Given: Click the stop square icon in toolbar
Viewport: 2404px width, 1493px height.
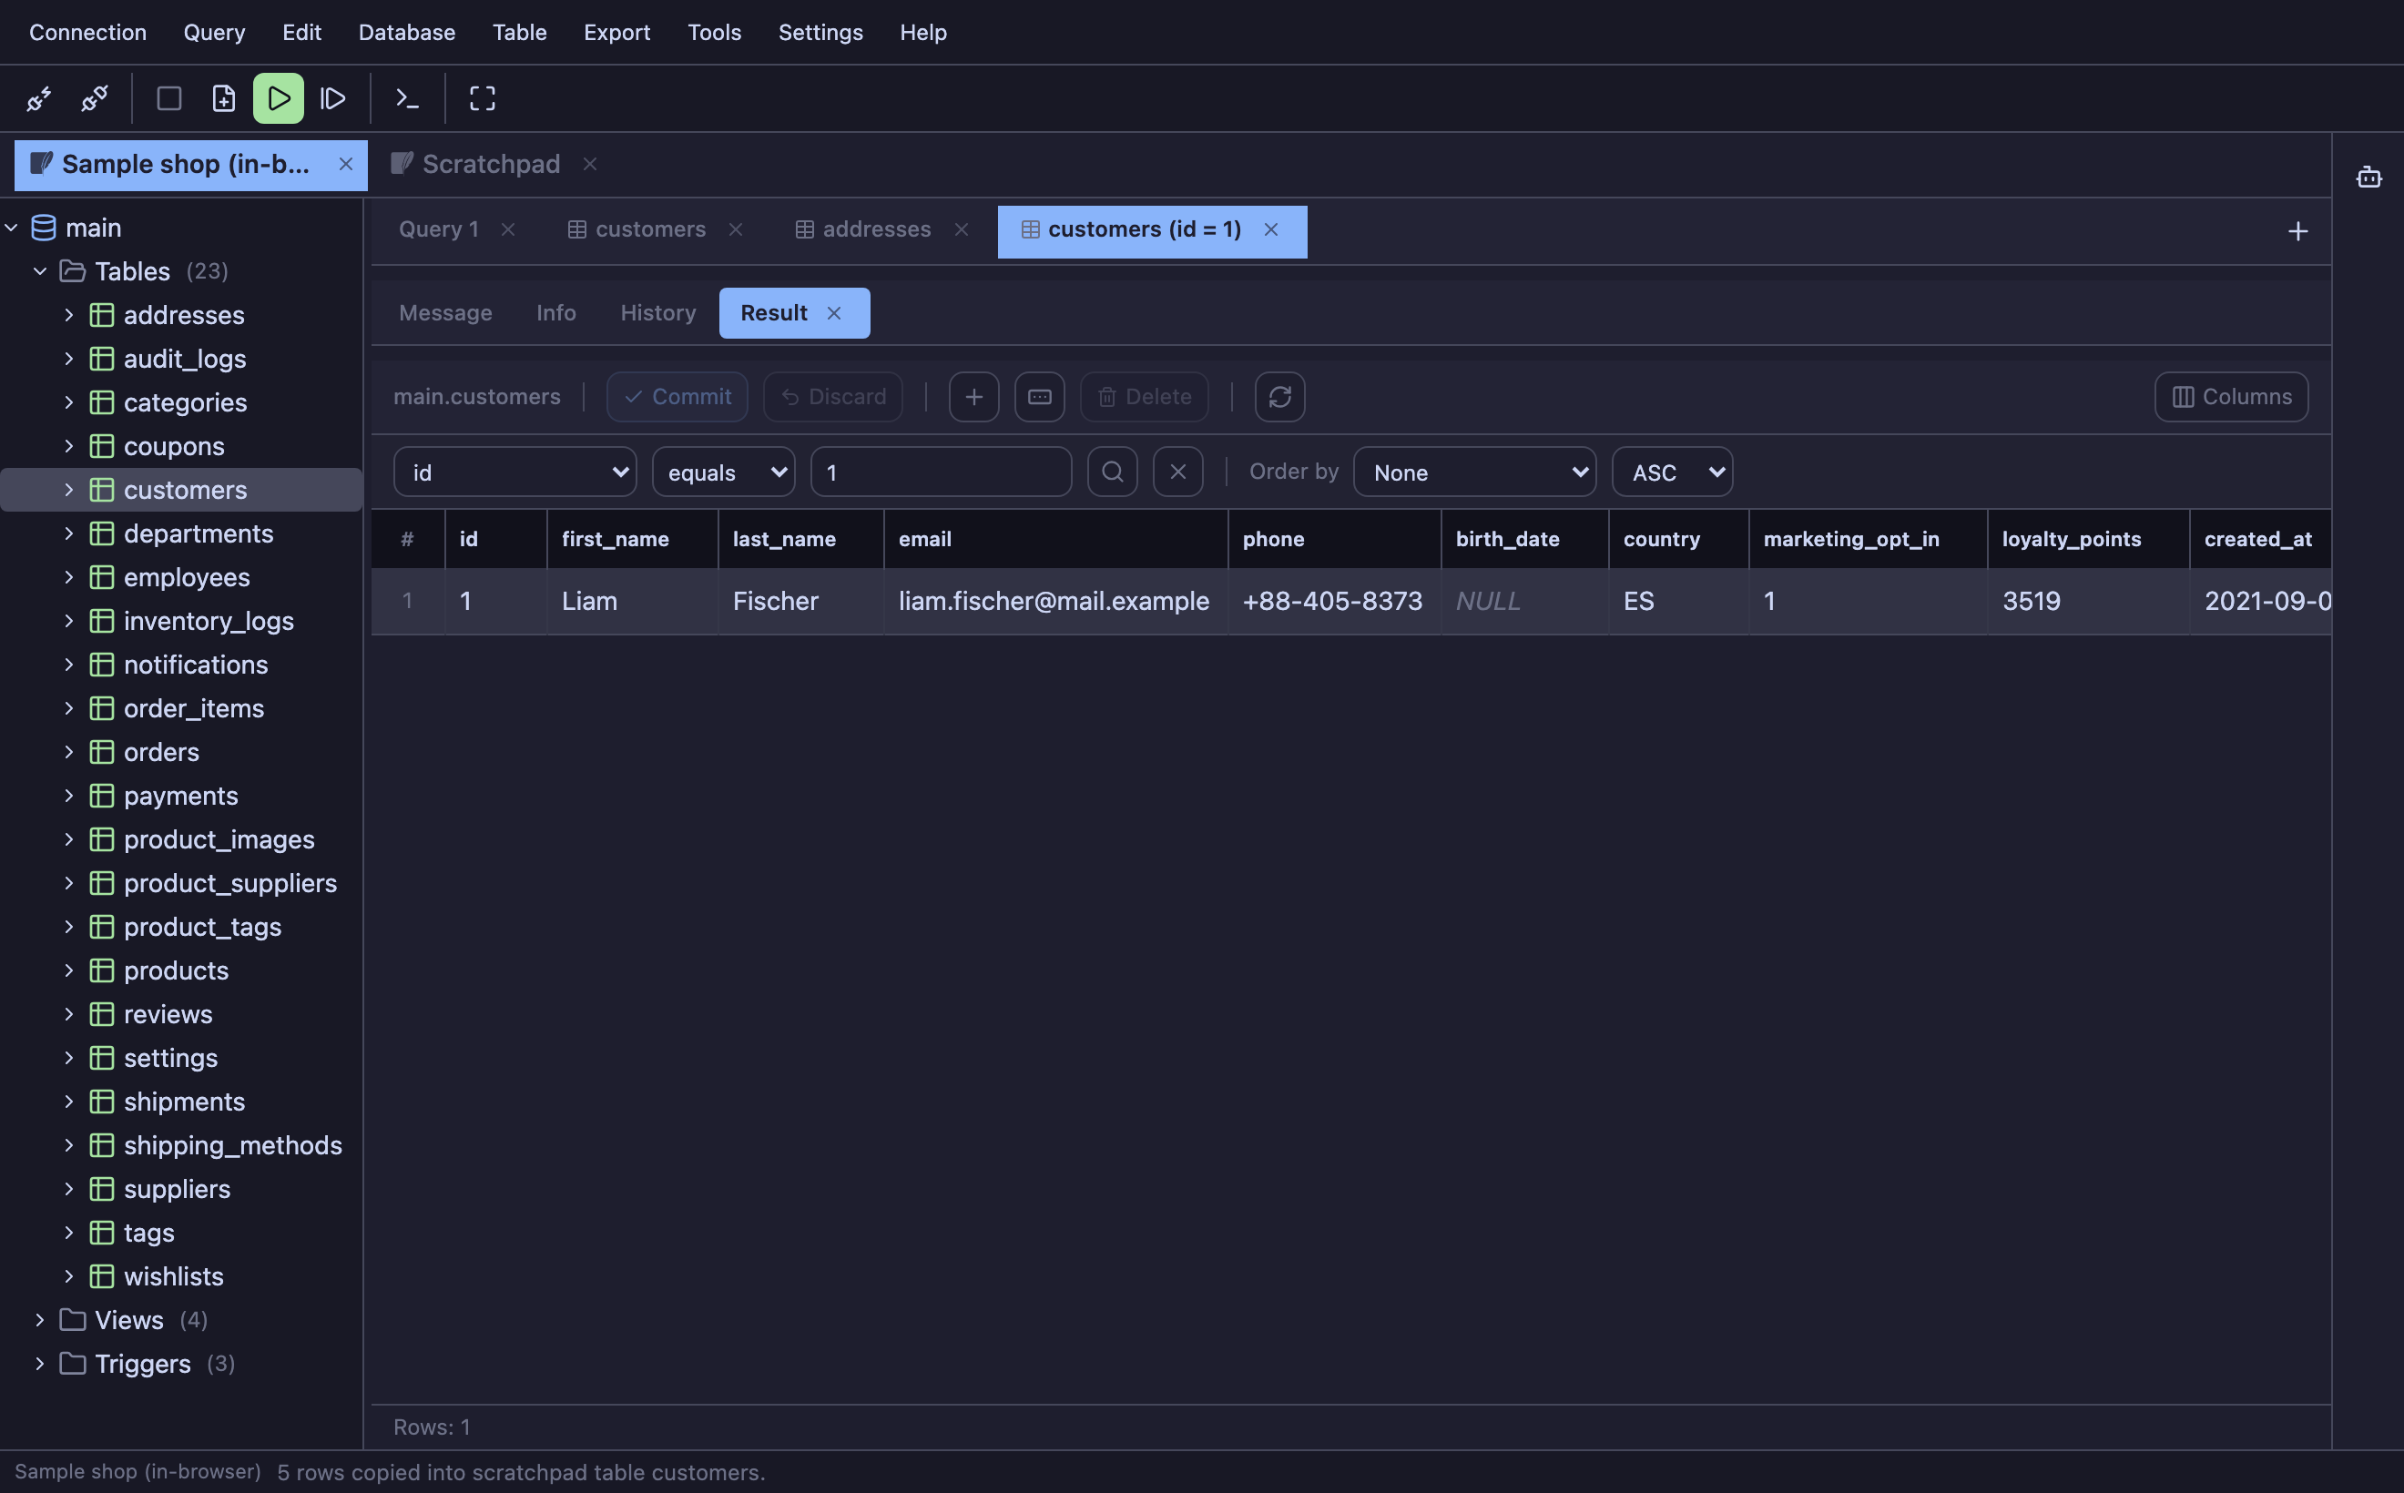Looking at the screenshot, I should [168, 98].
